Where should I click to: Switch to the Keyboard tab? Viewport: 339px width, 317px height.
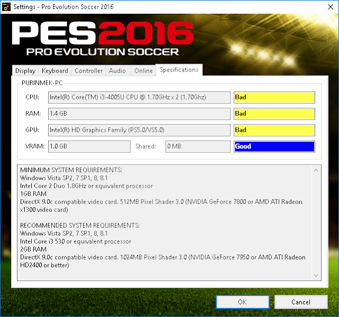pyautogui.click(x=55, y=70)
